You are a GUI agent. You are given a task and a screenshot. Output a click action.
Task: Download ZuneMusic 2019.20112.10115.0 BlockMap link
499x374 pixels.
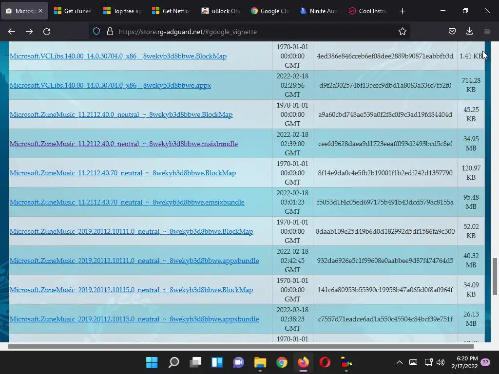[131, 290]
